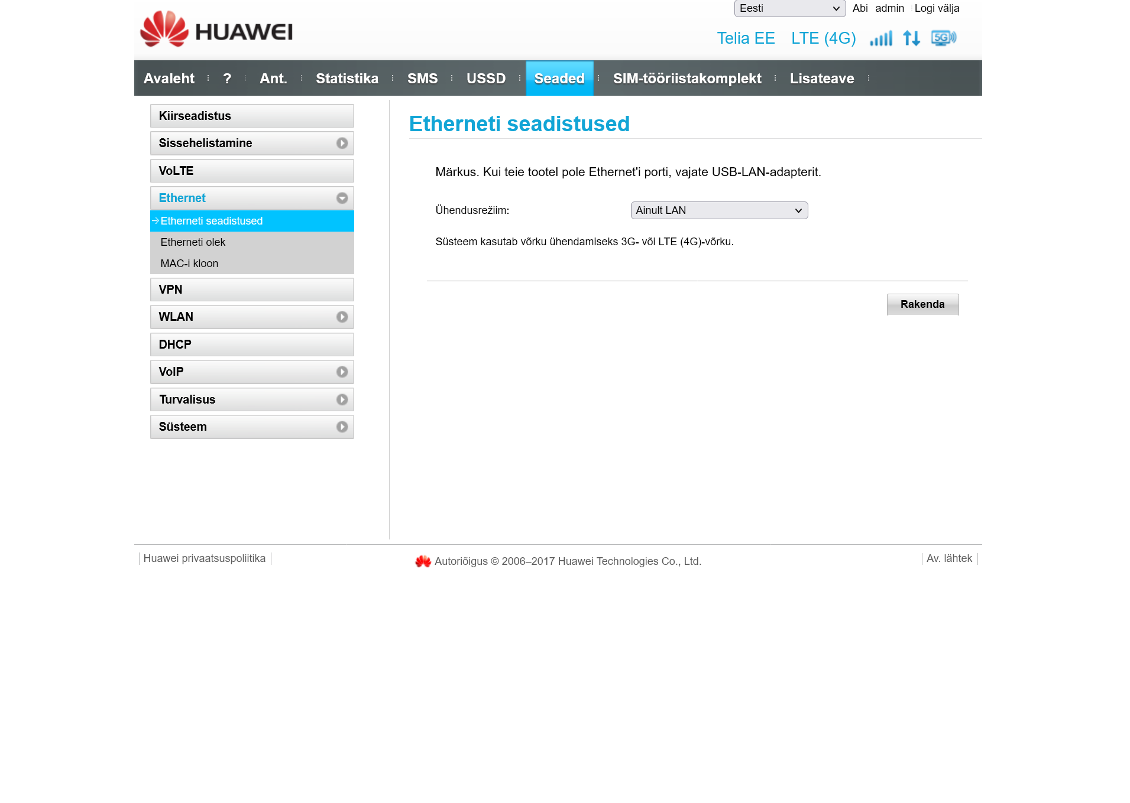1130x803 pixels.
Task: Click the Huawei logo in the header
Action: [216, 29]
